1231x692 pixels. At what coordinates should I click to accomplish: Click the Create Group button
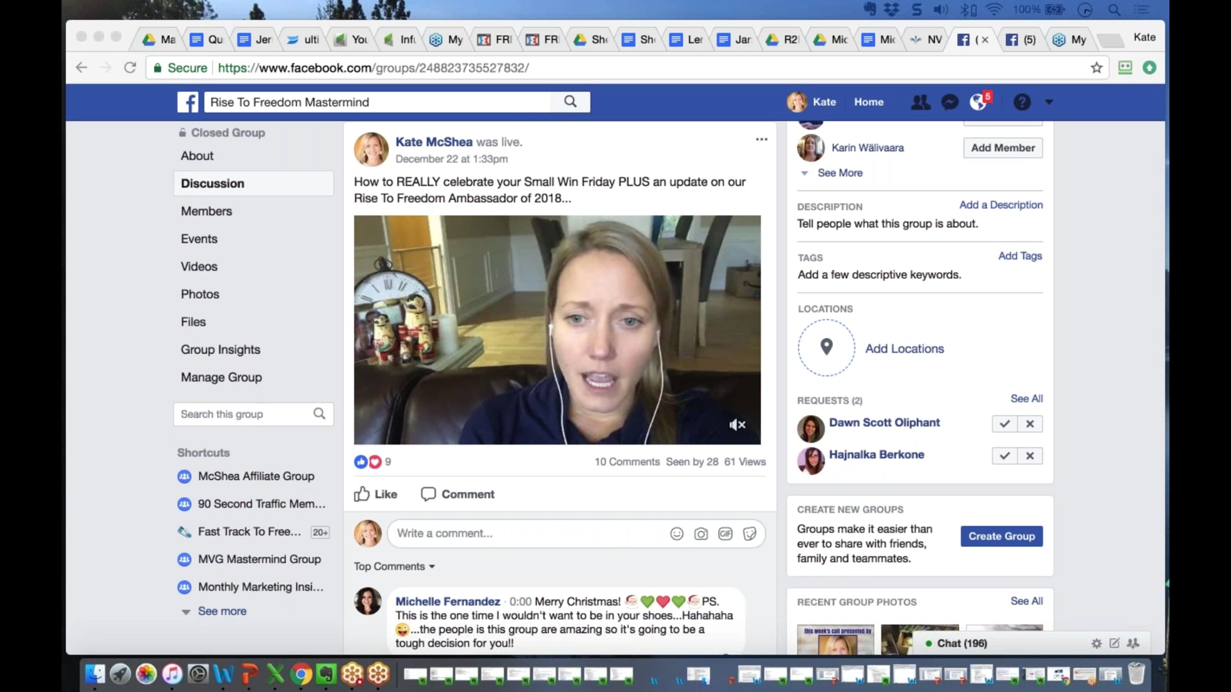[1001, 536]
